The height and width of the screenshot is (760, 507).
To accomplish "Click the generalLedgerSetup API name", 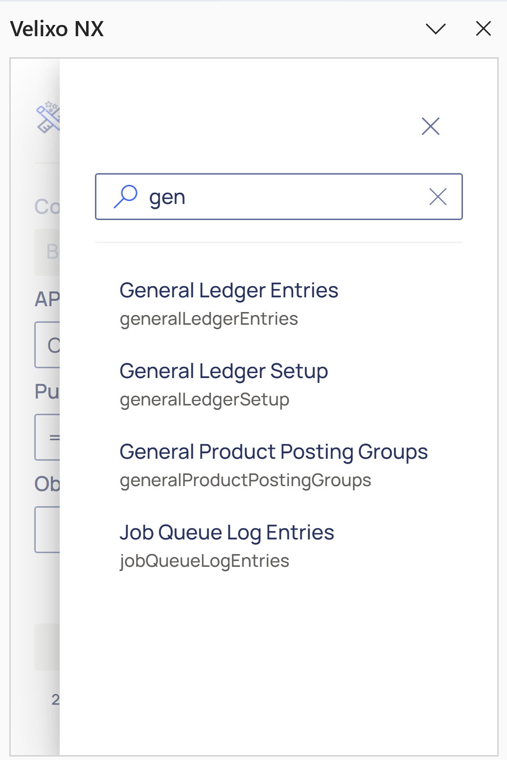I will (205, 400).
